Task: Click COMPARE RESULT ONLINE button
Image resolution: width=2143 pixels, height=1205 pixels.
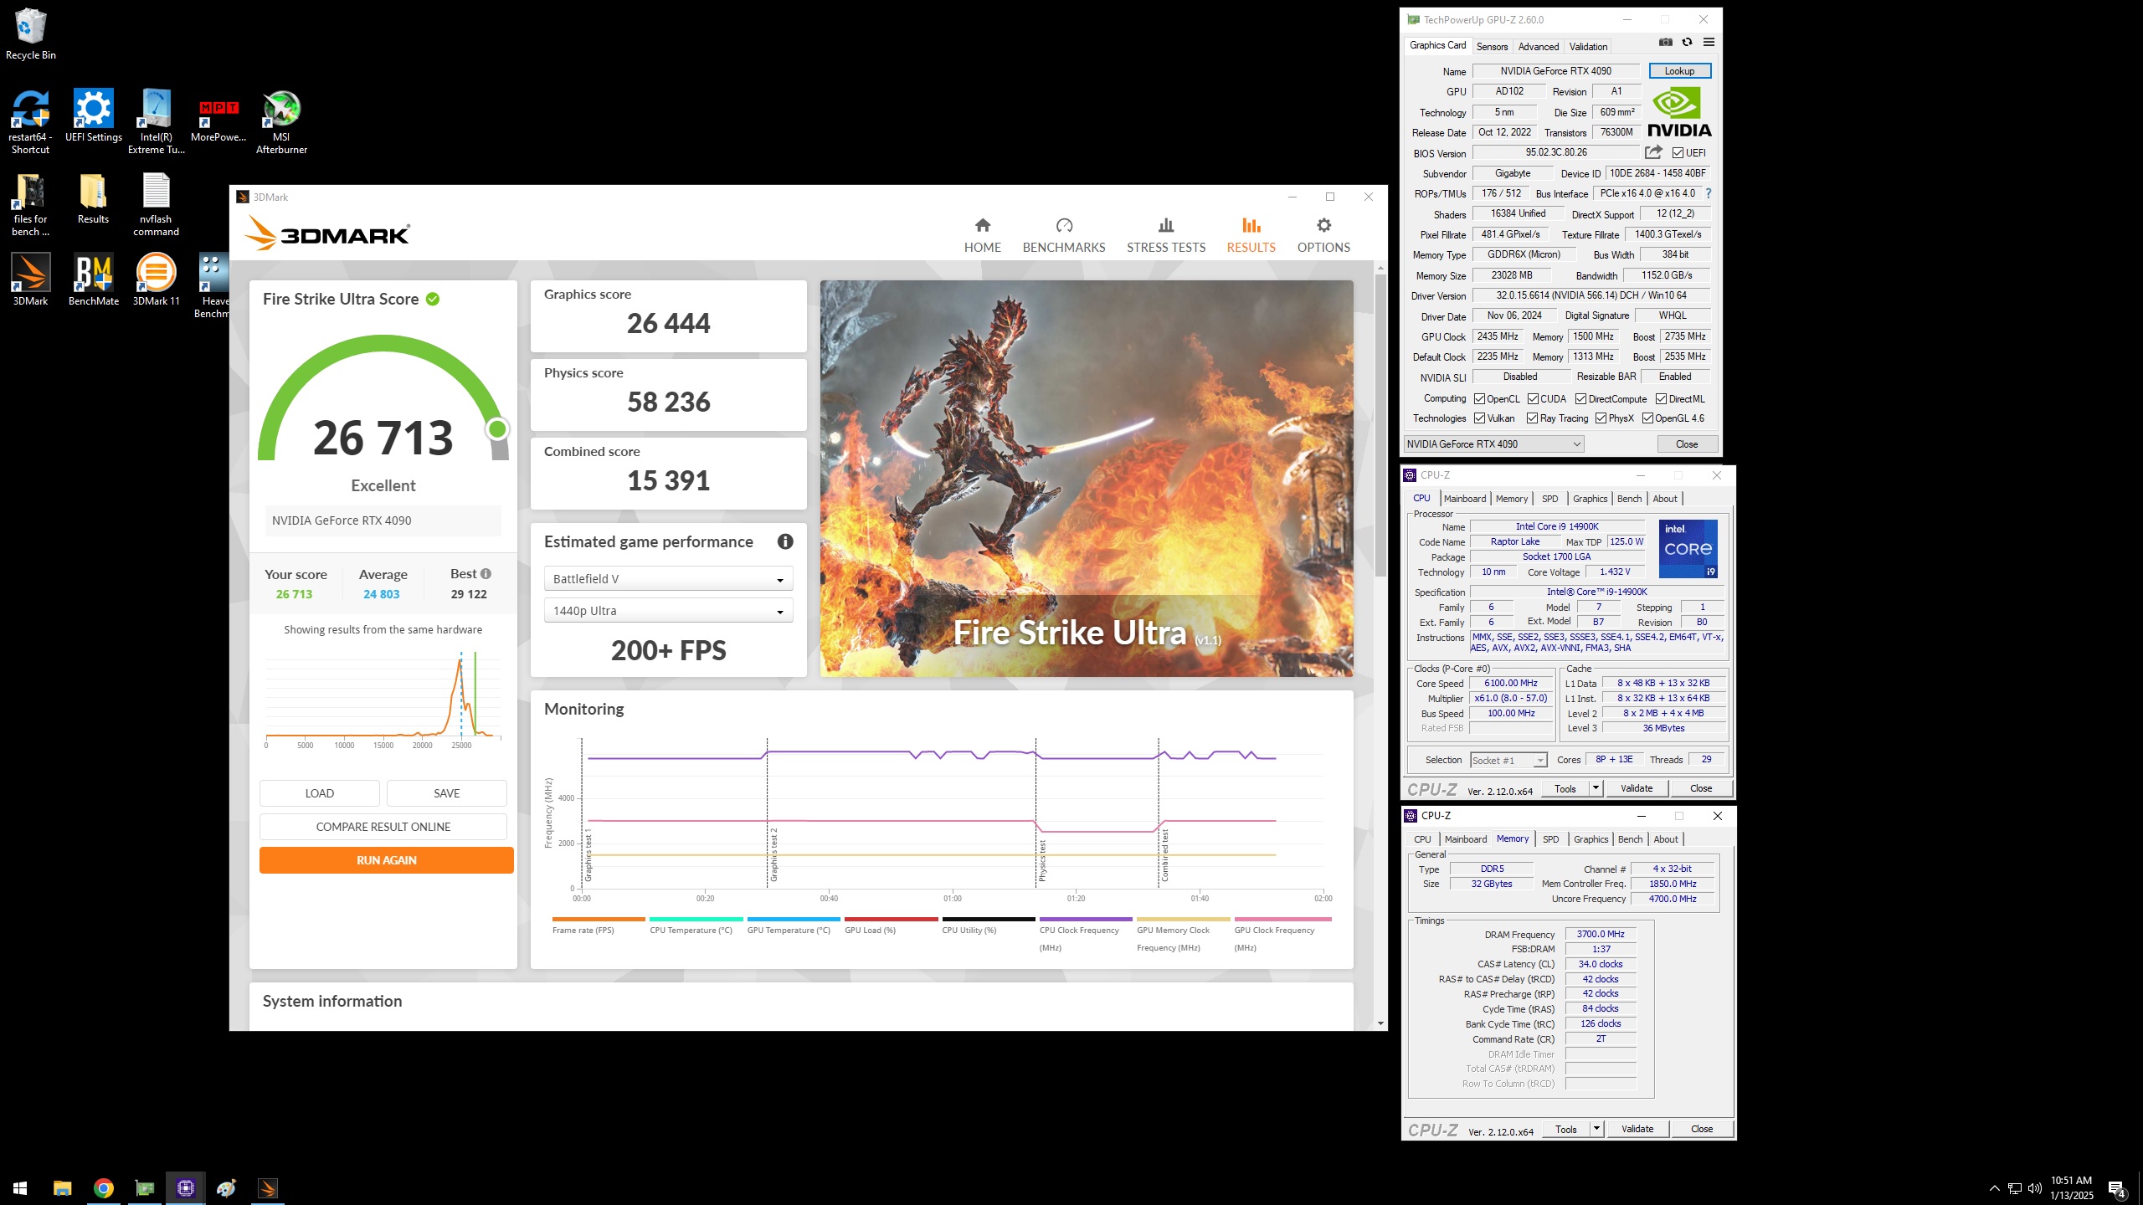Action: [x=383, y=827]
